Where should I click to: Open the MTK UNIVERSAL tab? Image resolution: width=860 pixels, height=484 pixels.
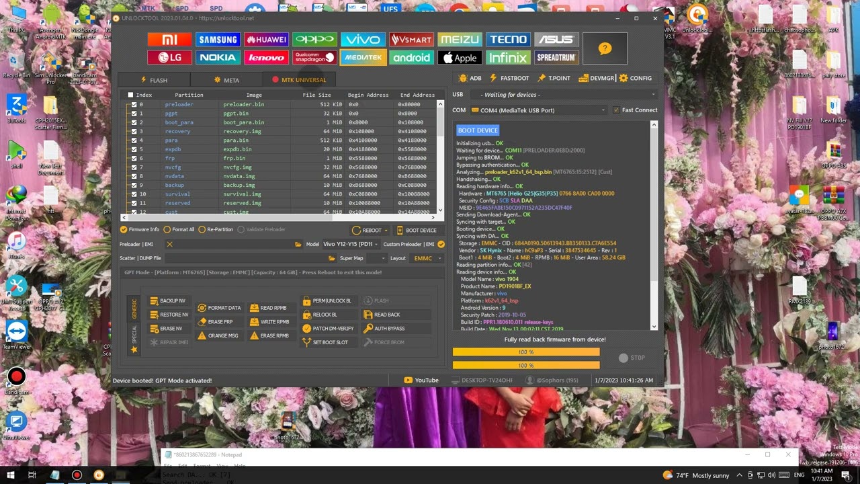click(299, 80)
